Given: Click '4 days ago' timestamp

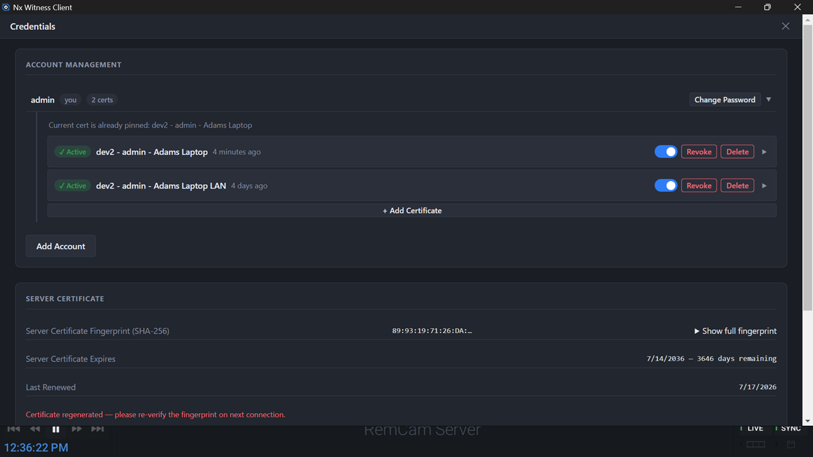Looking at the screenshot, I should click(249, 185).
